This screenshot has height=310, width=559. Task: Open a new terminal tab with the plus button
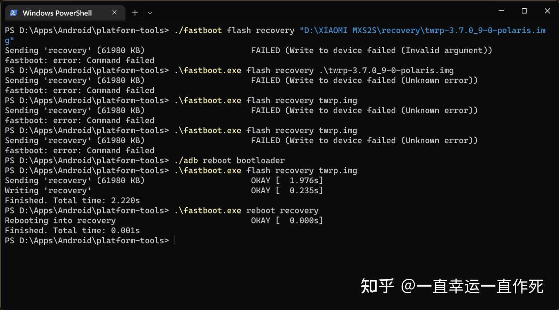coord(134,13)
